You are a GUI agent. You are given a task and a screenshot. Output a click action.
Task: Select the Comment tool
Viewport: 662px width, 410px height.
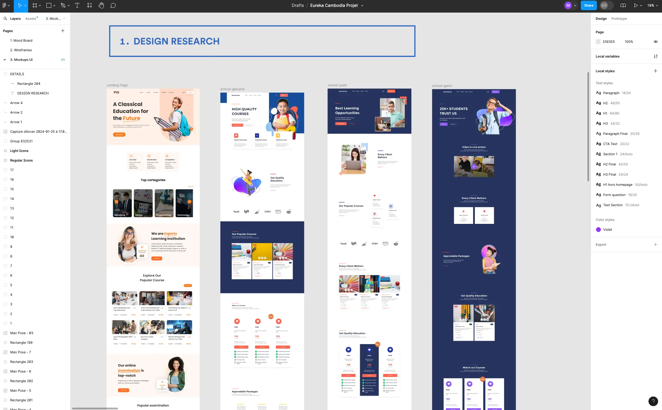[113, 5]
